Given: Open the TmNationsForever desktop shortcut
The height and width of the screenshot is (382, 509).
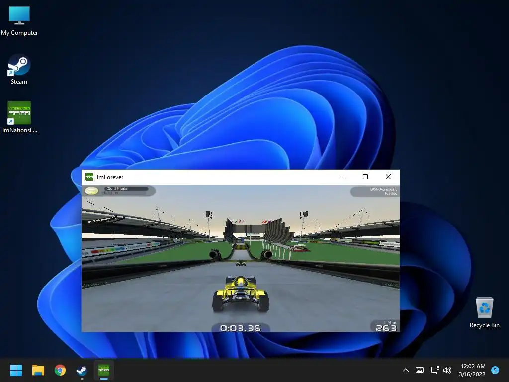Looking at the screenshot, I should coord(19,117).
